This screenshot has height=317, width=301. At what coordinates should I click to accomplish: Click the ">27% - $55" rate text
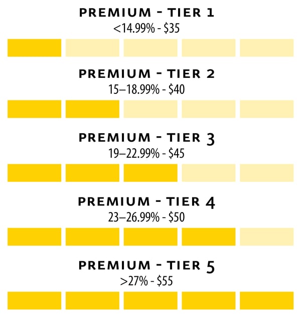146,281
